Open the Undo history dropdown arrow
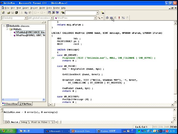The width and height of the screenshot is (178, 134). point(38,12)
